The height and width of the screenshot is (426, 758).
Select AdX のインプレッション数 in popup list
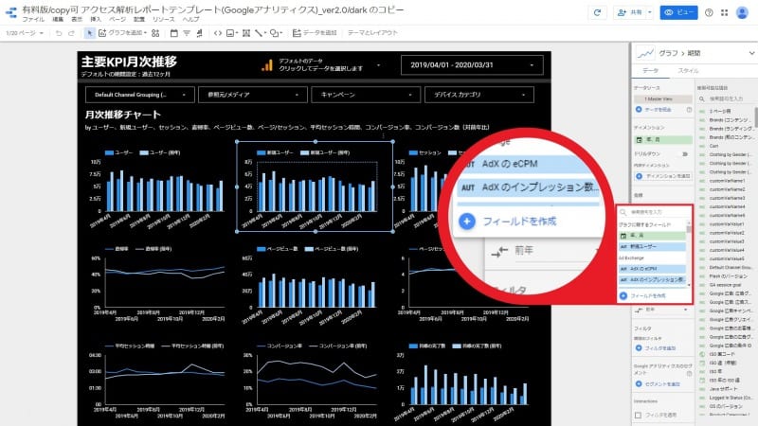(652, 279)
